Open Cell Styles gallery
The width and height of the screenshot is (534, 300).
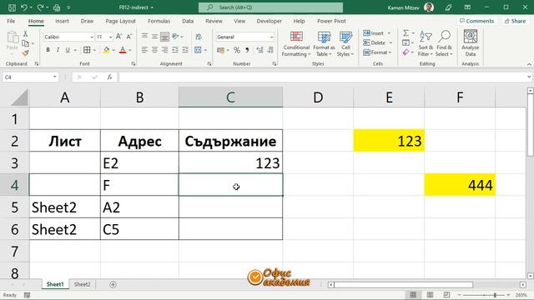click(x=345, y=44)
